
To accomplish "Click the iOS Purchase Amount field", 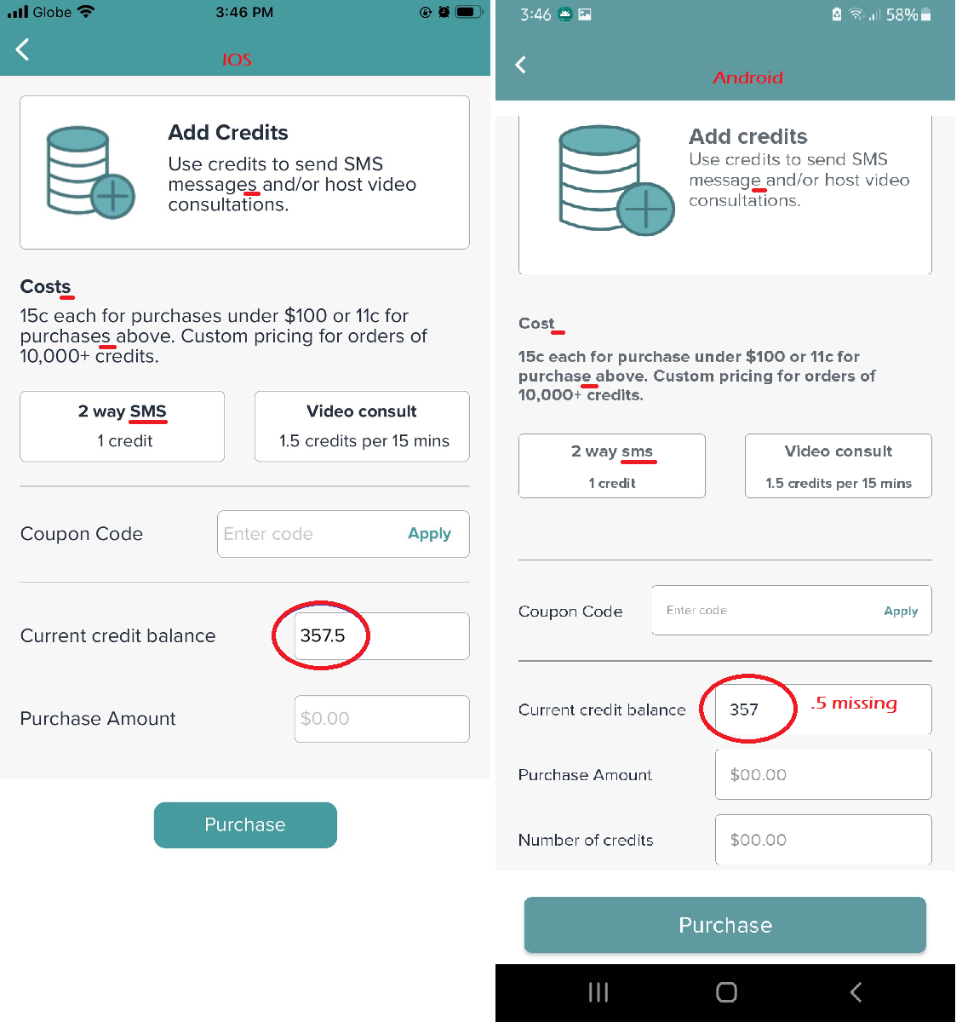I will click(x=381, y=719).
